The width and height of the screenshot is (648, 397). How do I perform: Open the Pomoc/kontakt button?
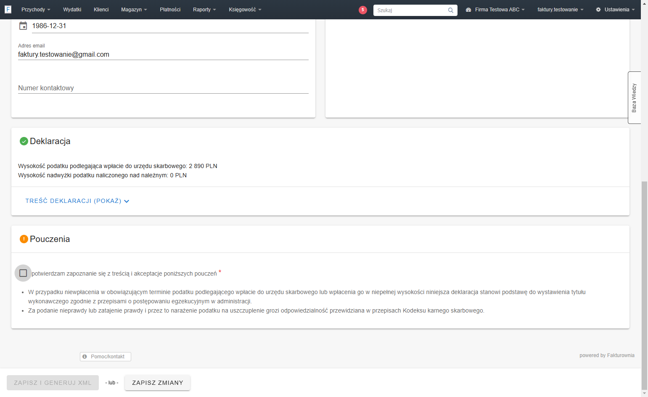(x=106, y=357)
